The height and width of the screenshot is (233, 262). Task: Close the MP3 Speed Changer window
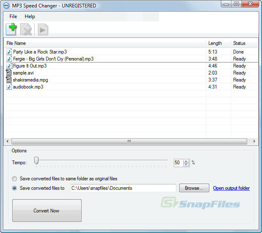(250, 4)
